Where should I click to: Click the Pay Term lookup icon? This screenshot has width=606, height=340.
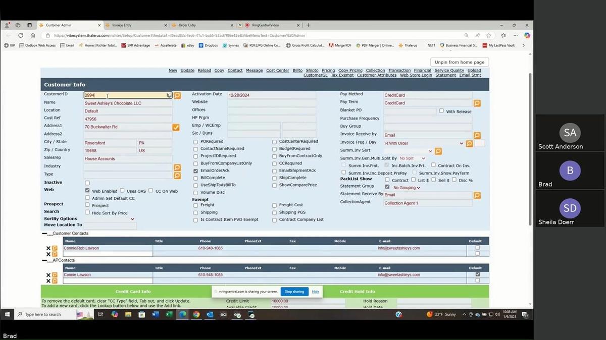click(x=477, y=103)
